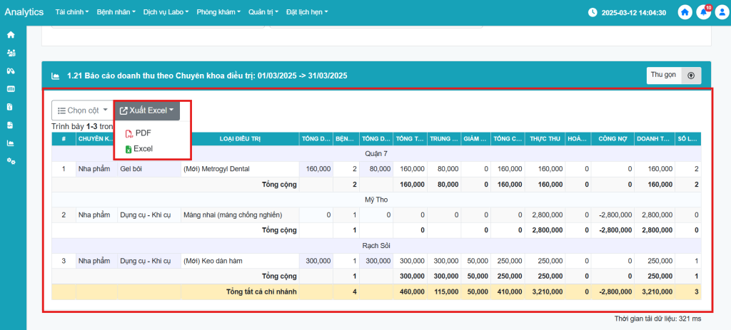Open the chart report icon in sidebar

11,143
